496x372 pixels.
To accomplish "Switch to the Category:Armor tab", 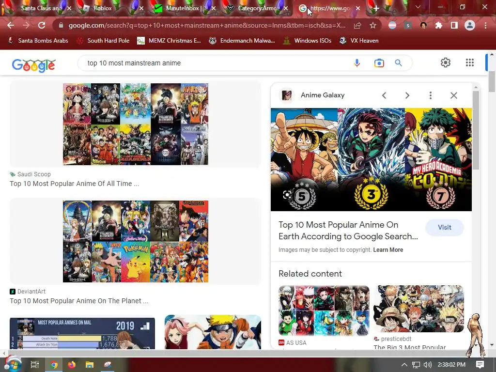I will (x=256, y=8).
